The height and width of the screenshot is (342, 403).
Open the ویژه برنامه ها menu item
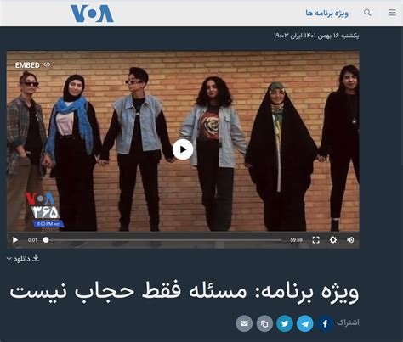[x=326, y=13]
